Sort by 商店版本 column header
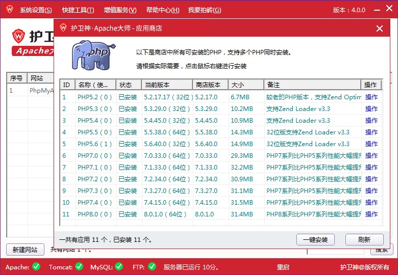The width and height of the screenshot is (398, 275). pyautogui.click(x=208, y=85)
